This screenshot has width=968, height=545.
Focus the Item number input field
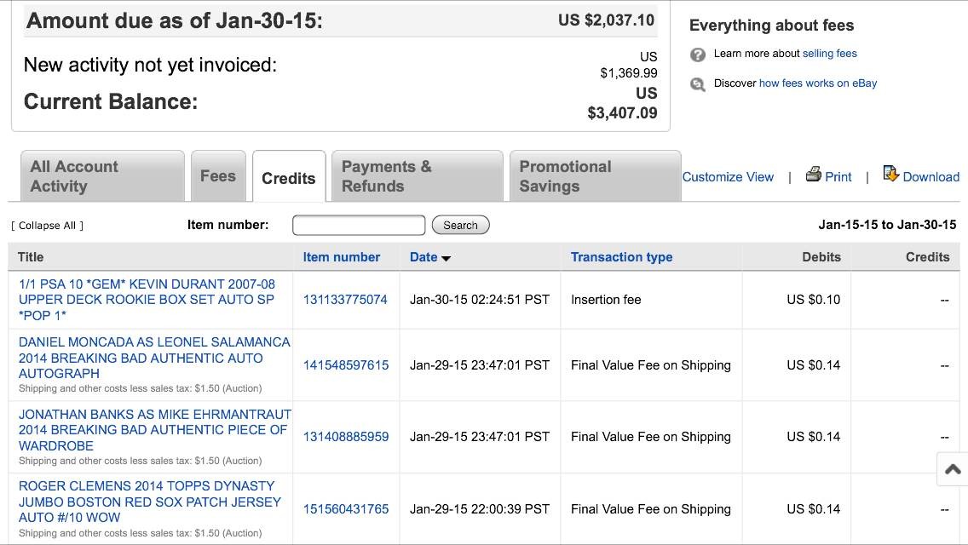(358, 226)
